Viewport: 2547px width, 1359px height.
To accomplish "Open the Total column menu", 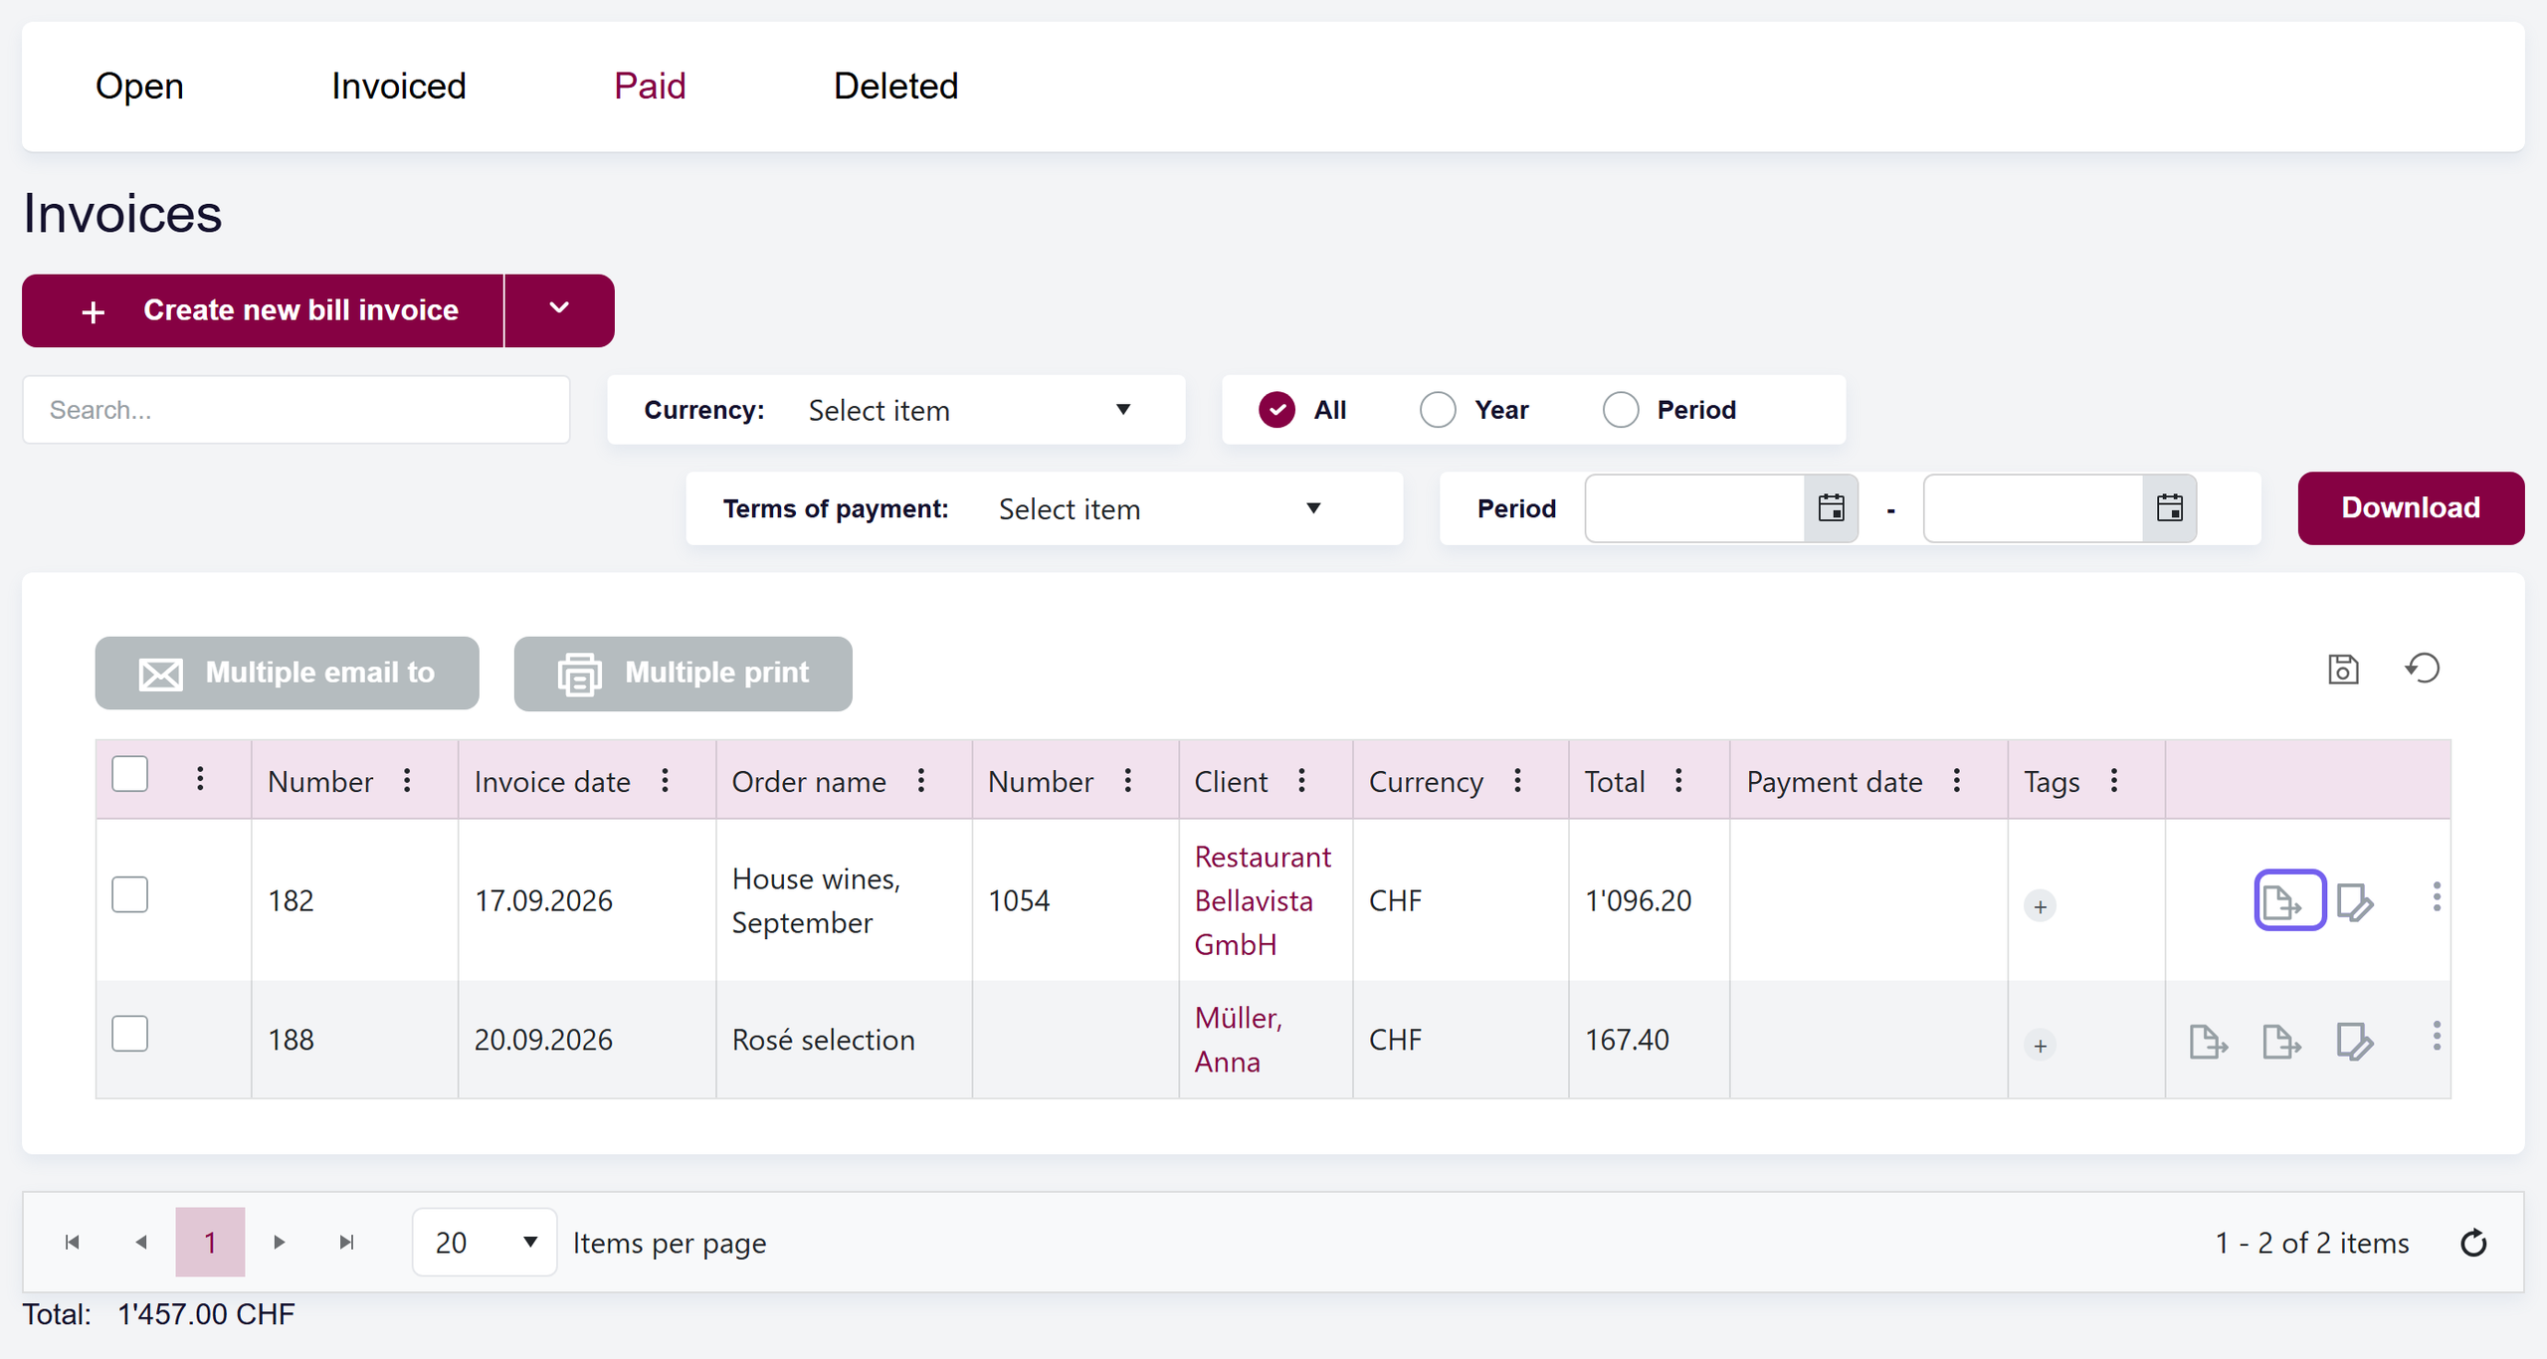I will point(1678,781).
